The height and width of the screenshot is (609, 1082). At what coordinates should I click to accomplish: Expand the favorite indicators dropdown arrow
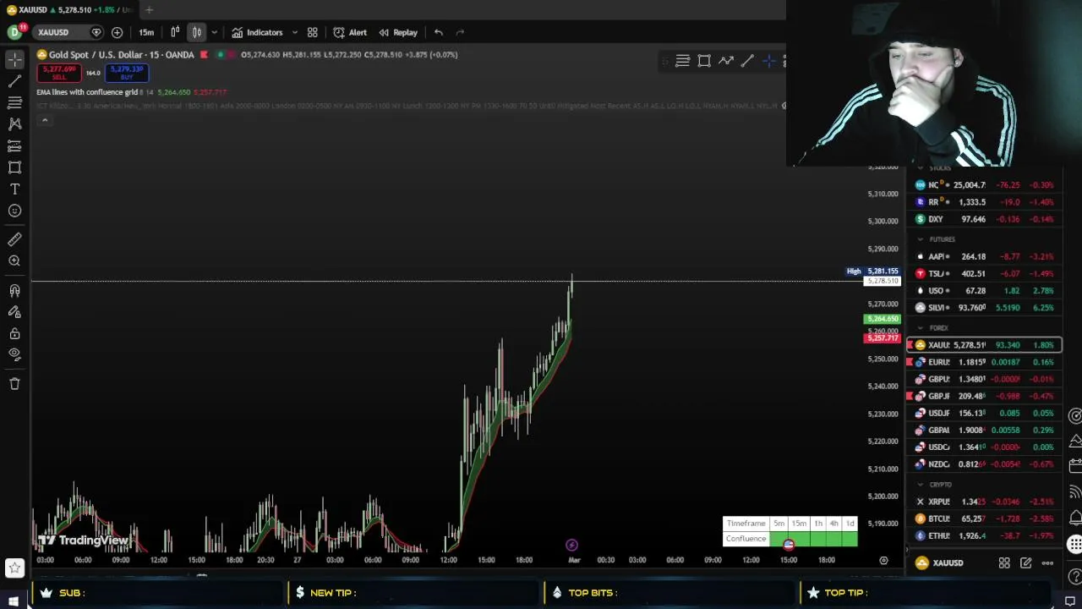tap(294, 32)
